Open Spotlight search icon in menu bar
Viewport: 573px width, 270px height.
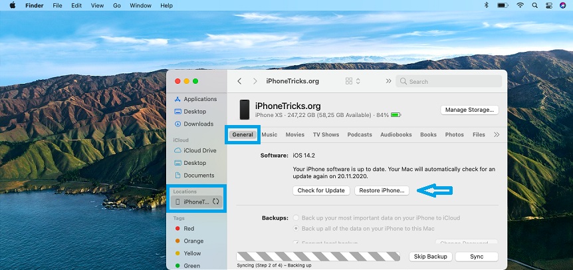(x=534, y=5)
